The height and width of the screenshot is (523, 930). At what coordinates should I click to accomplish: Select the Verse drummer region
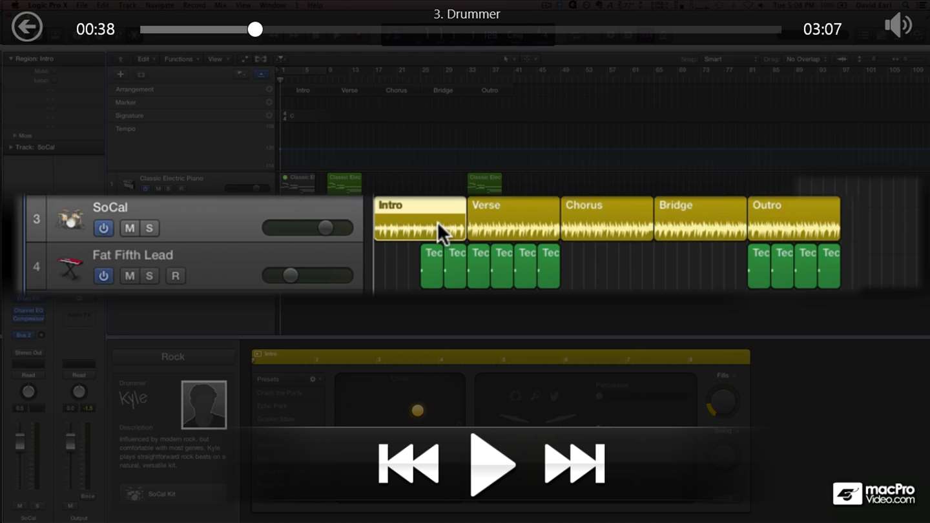pyautogui.click(x=513, y=219)
